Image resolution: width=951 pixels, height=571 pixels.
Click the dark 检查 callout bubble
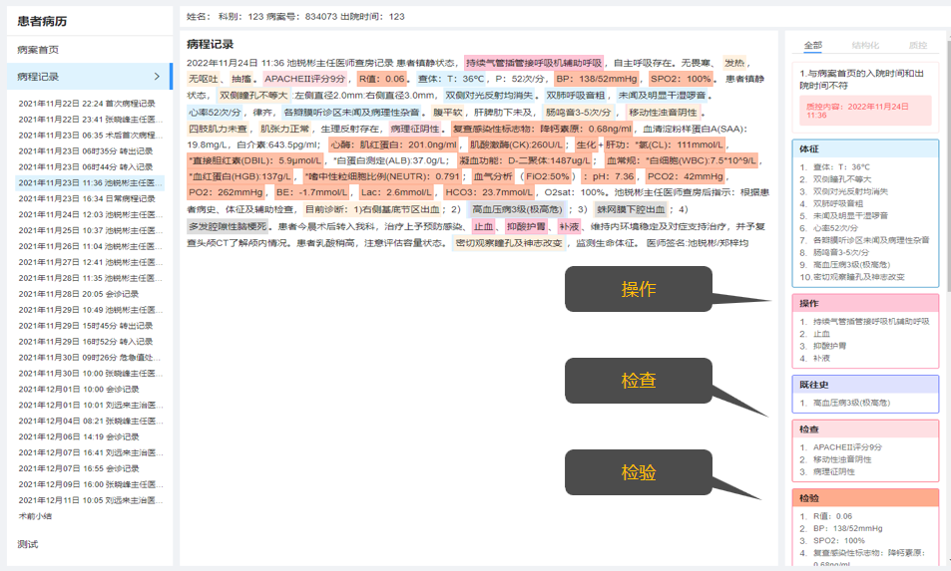(639, 381)
